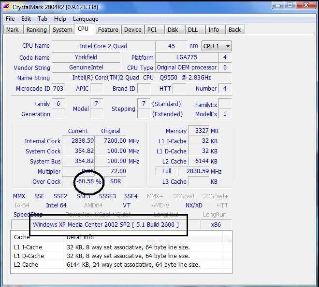Switch to the System tab

pyautogui.click(x=62, y=29)
